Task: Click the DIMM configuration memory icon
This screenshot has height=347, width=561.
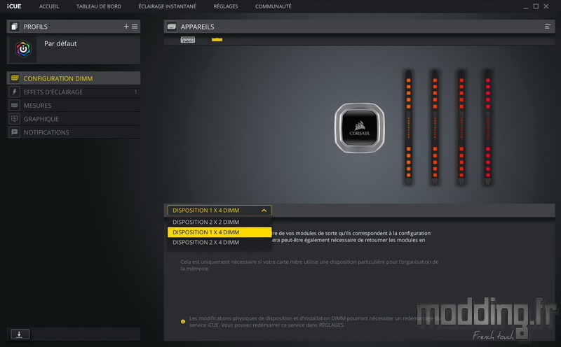Action: pyautogui.click(x=15, y=78)
